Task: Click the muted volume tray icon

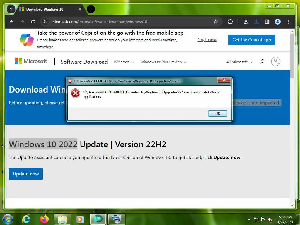Action: tap(270, 219)
